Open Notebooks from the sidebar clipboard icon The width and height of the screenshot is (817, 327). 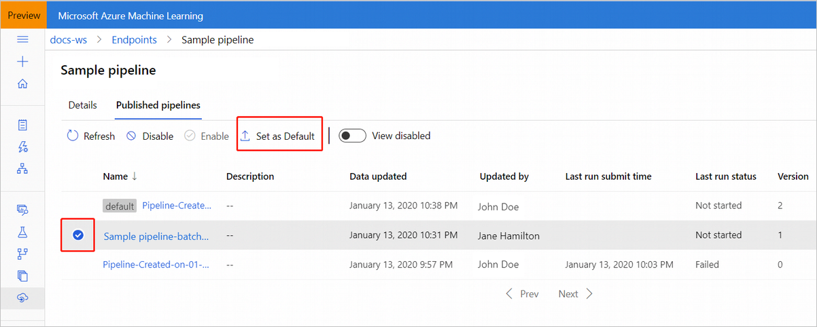click(22, 125)
